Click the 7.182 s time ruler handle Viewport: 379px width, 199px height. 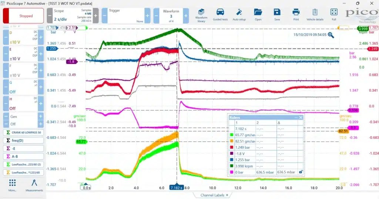click(177, 188)
